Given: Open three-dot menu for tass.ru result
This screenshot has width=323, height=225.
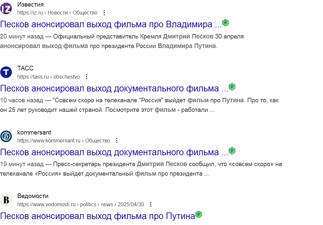Looking at the screenshot, I should click(86, 77).
